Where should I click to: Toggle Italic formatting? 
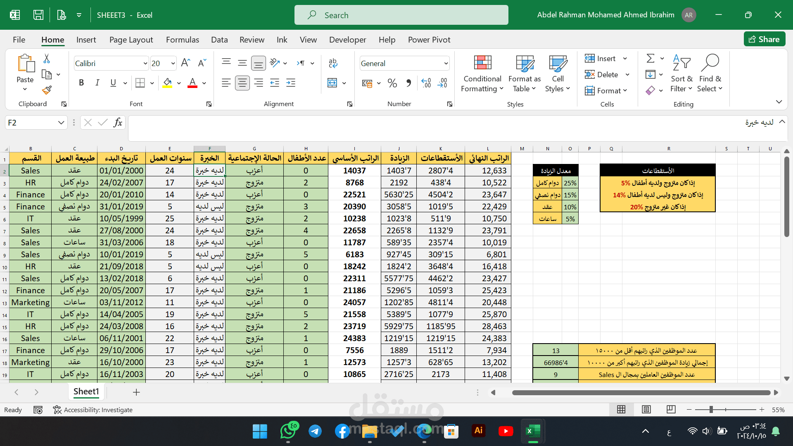point(97,83)
